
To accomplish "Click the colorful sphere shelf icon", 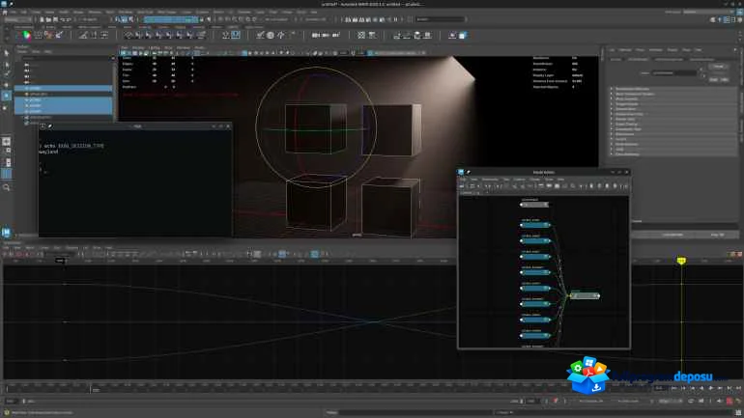I will pyautogui.click(x=27, y=35).
